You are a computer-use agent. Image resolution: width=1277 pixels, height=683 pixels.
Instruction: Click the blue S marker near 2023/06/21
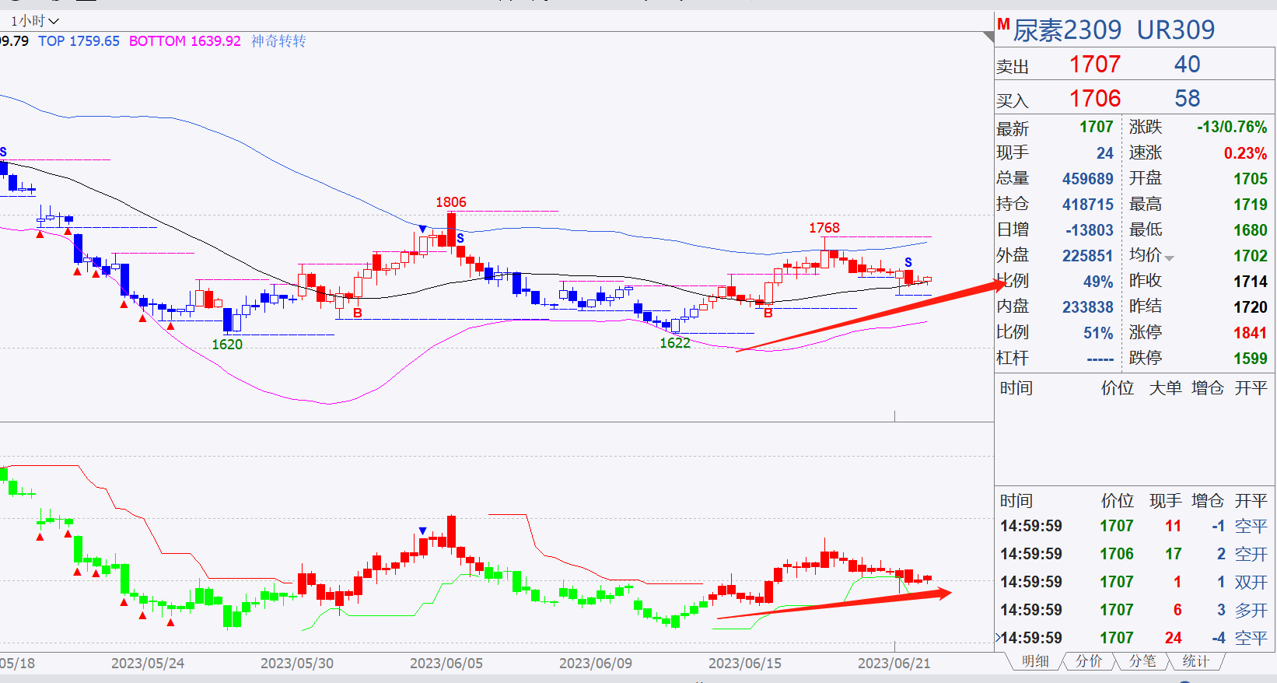click(x=908, y=262)
